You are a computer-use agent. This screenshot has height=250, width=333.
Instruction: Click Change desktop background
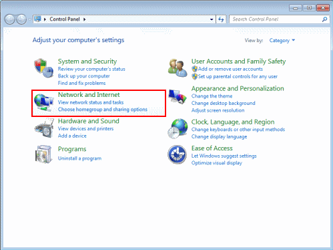[223, 103]
